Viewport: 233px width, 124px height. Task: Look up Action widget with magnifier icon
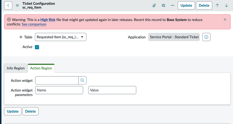pyautogui.click(x=82, y=80)
